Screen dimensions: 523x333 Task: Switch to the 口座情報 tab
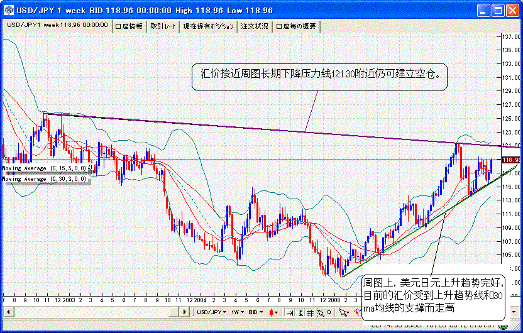[x=129, y=26]
